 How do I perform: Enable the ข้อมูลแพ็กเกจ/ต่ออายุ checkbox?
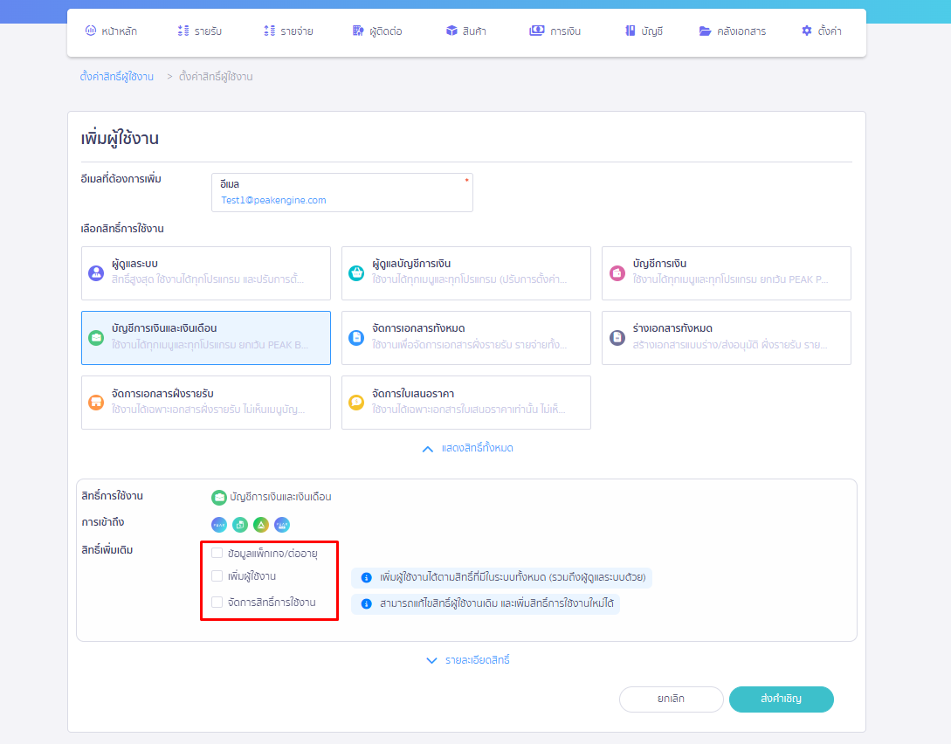(x=217, y=553)
